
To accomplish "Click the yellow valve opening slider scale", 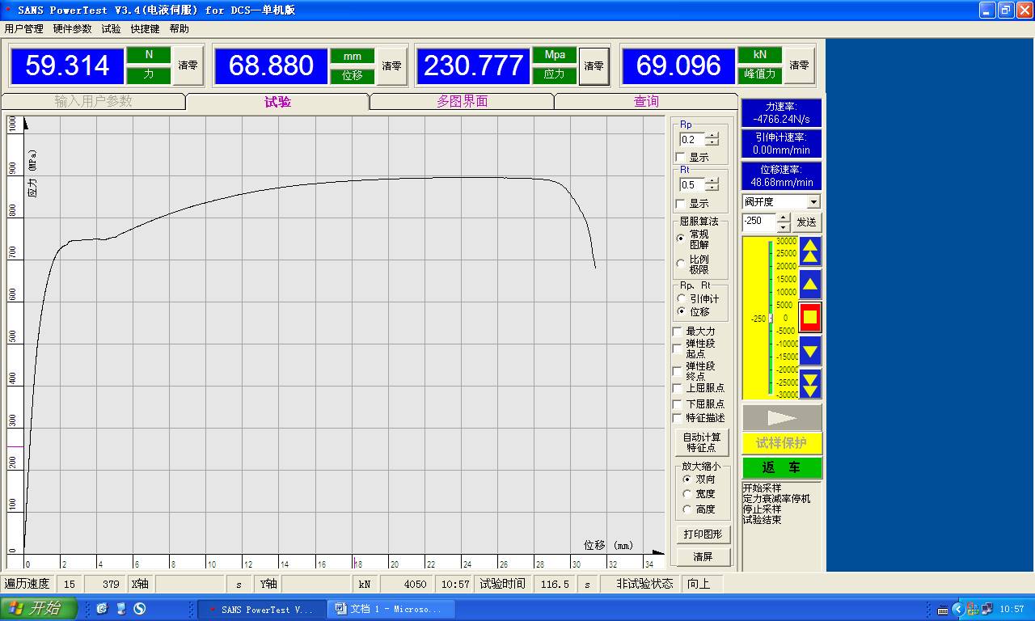I will [x=758, y=318].
